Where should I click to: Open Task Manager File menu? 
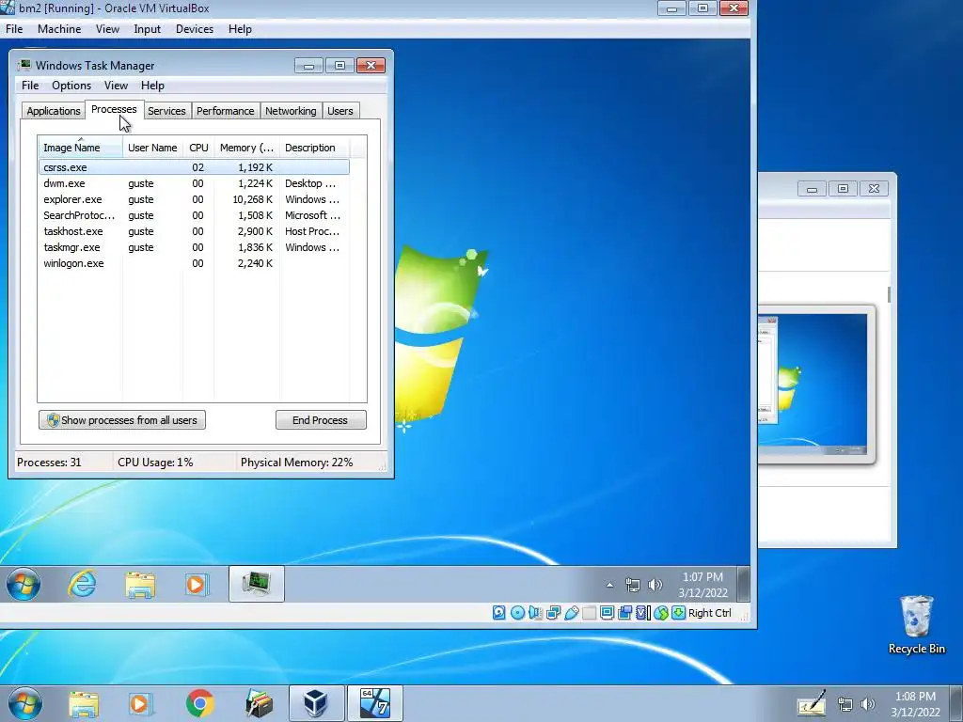point(30,86)
